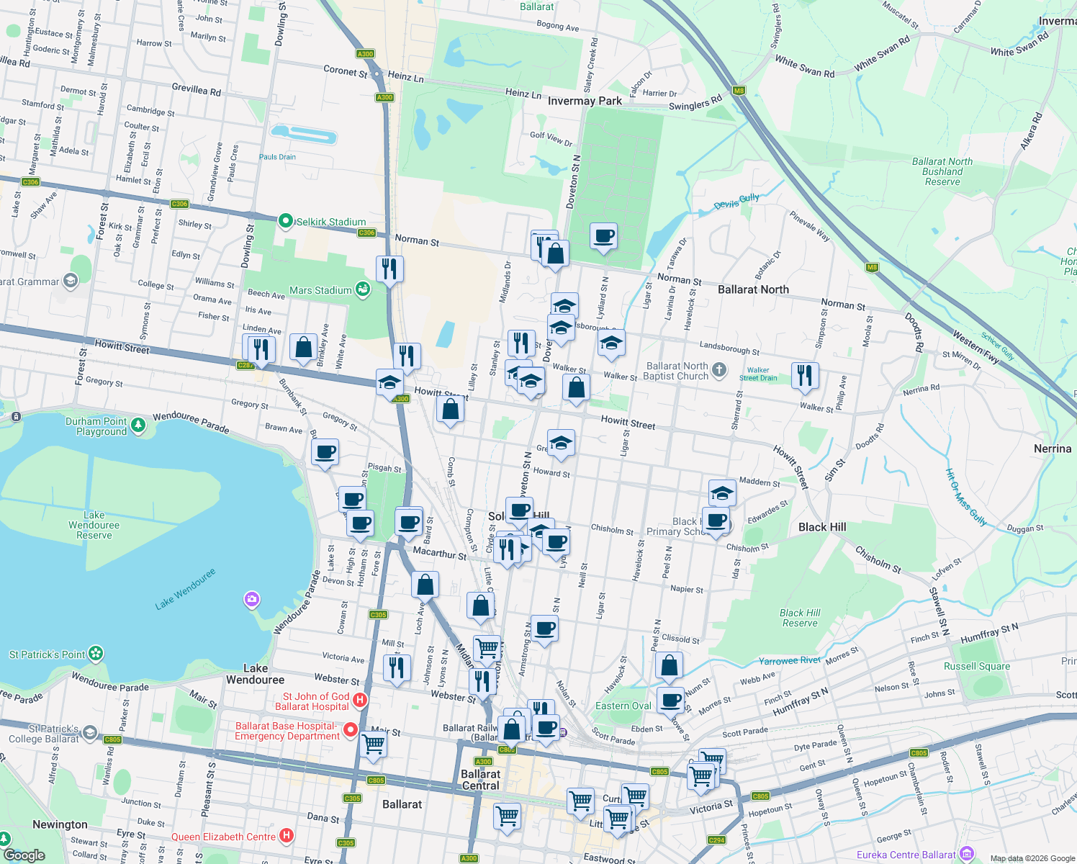Viewport: 1077px width, 864px height.
Task: Click the Ballarat North suburb label
Action: coord(753,289)
